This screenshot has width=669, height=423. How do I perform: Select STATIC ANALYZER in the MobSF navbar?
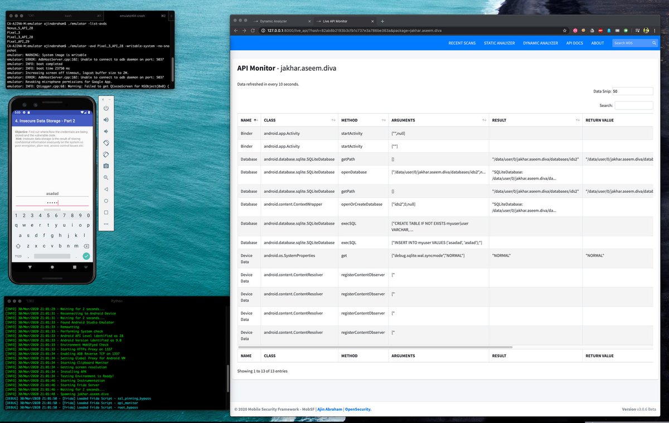click(499, 43)
